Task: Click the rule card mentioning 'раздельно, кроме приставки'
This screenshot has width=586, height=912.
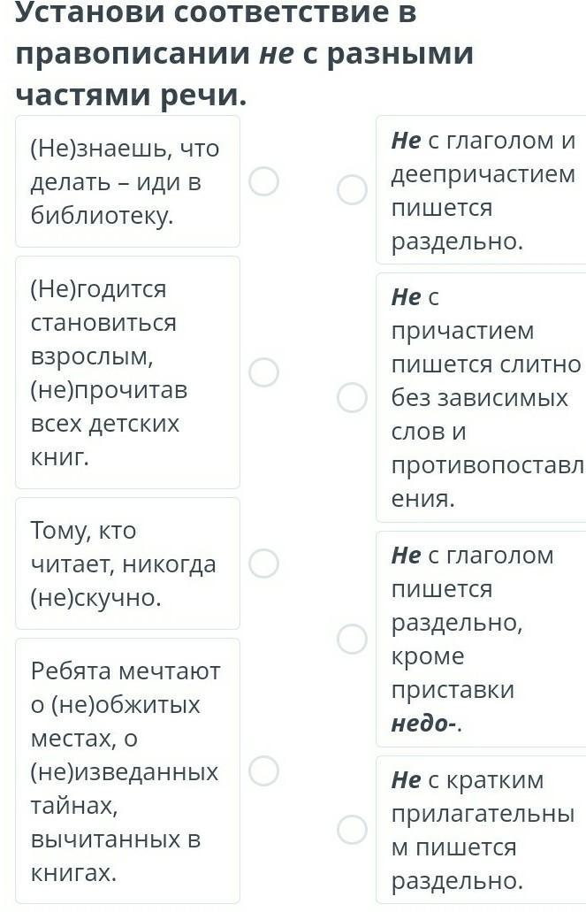Action: (483, 639)
